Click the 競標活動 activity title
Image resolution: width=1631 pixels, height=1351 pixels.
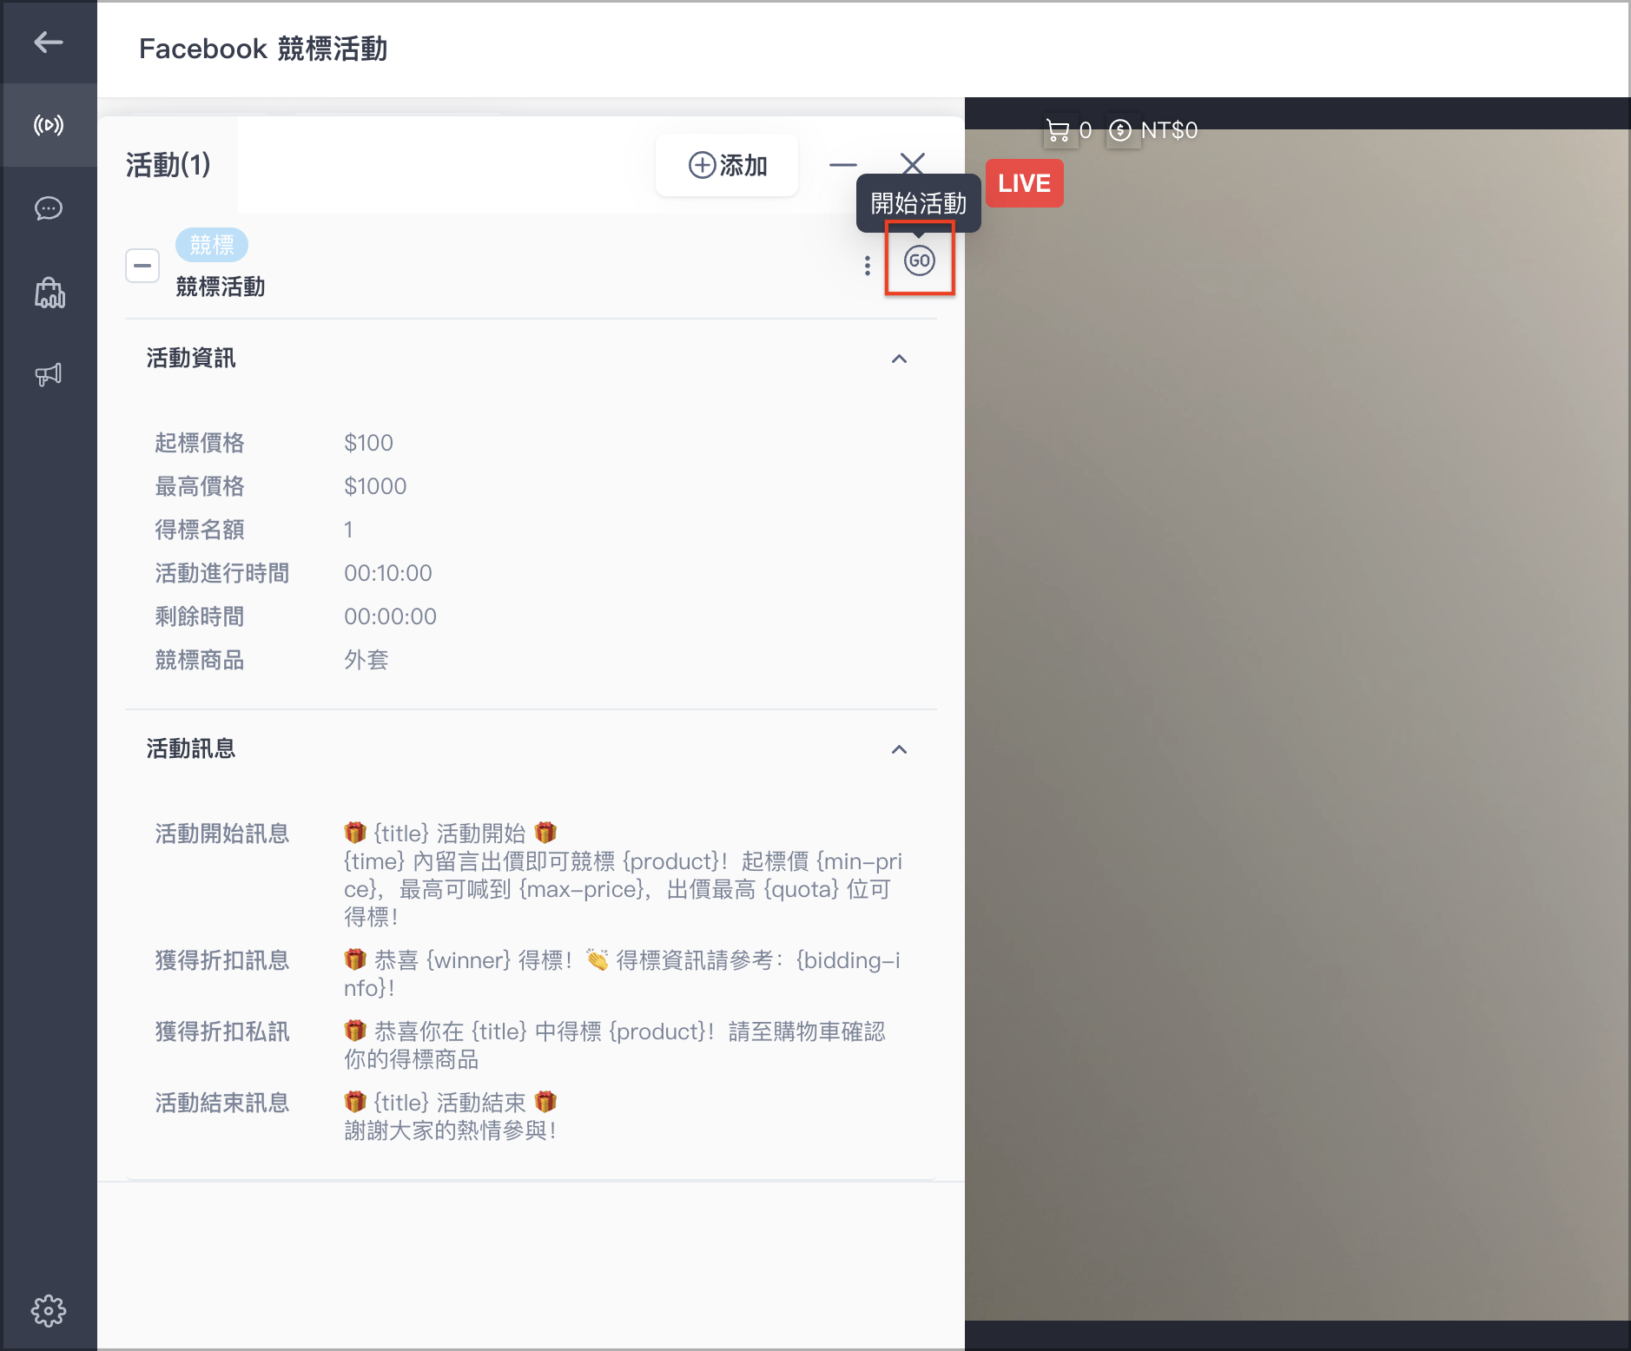pos(221,287)
